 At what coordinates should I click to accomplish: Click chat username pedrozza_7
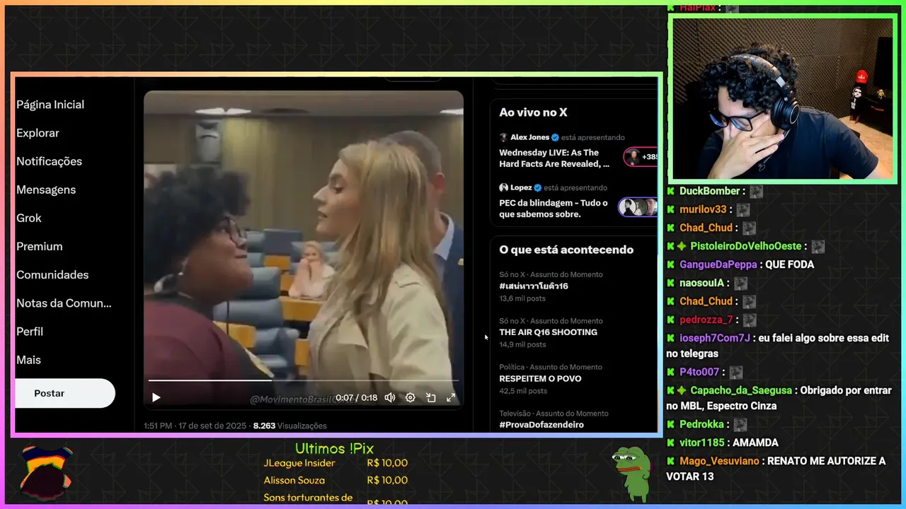click(x=706, y=320)
